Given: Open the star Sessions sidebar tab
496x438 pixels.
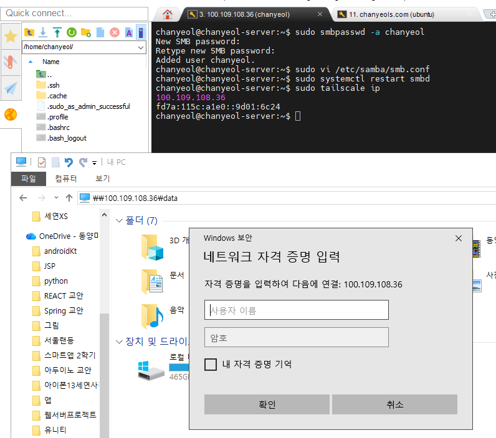Looking at the screenshot, I should tap(11, 37).
